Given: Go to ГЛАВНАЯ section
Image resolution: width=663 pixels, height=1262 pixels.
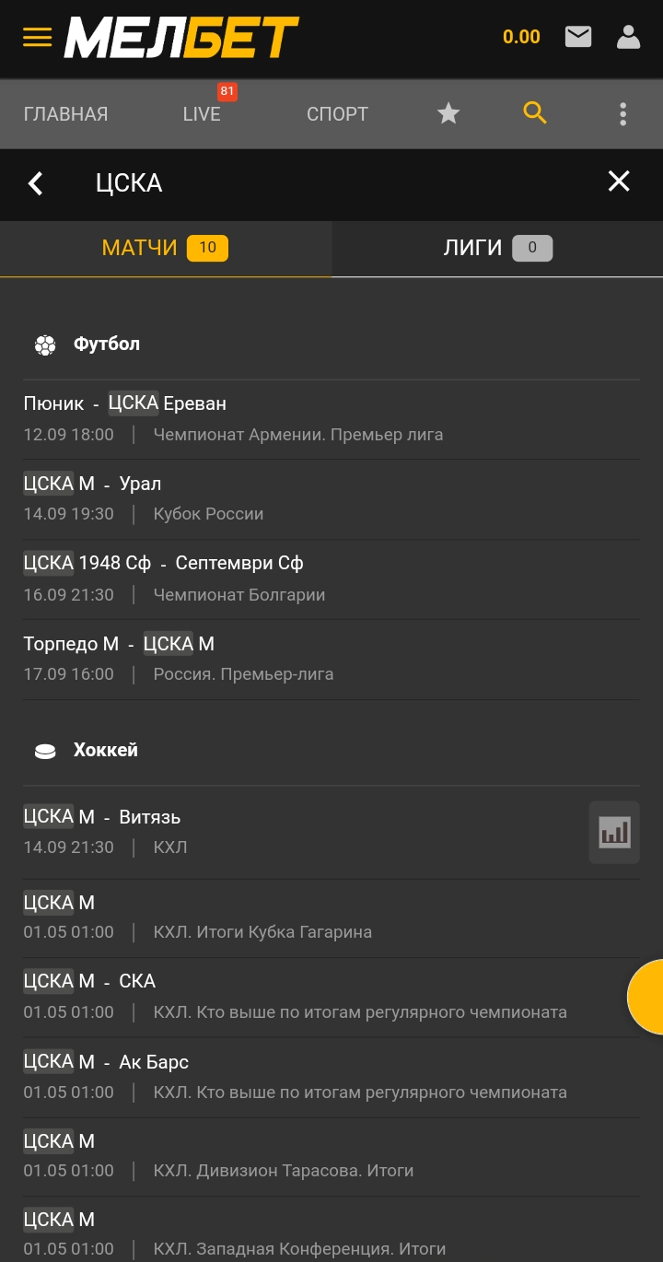Looking at the screenshot, I should (x=65, y=114).
